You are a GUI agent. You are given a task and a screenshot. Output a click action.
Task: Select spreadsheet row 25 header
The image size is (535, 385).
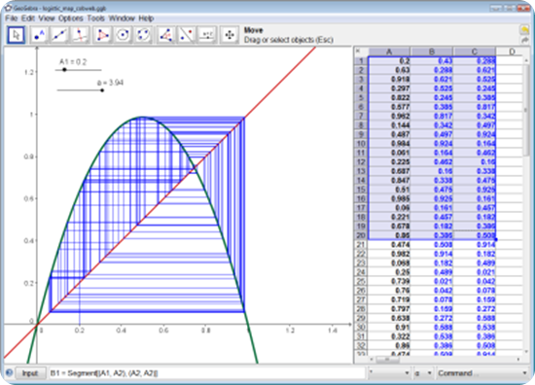[361, 281]
